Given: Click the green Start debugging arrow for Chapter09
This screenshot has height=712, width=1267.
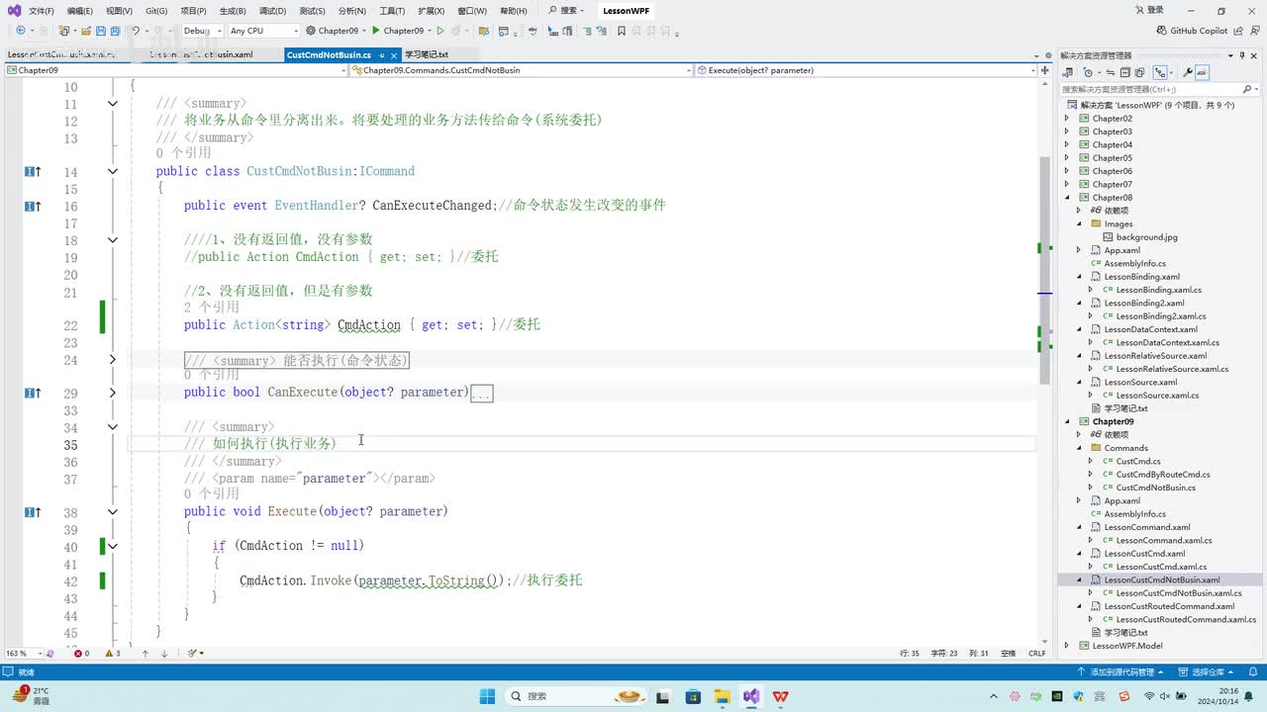Looking at the screenshot, I should click(x=376, y=31).
